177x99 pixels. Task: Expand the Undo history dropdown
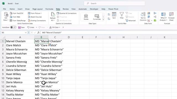point(36,27)
